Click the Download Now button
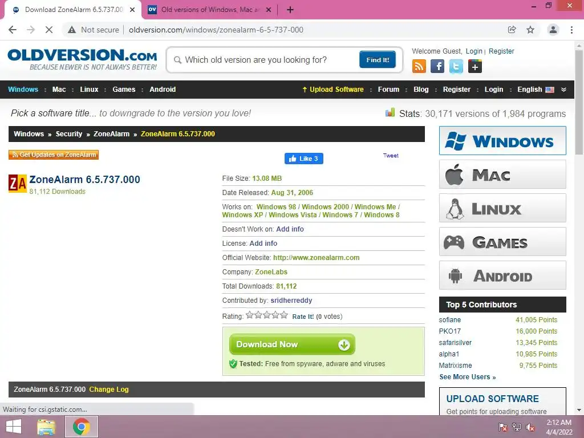Screen dimensions: 584x438 (x=292, y=344)
